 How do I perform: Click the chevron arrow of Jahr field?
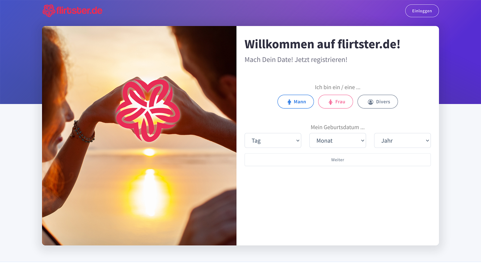tap(427, 141)
